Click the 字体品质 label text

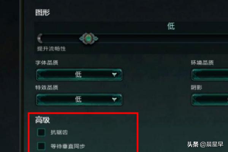(47, 63)
